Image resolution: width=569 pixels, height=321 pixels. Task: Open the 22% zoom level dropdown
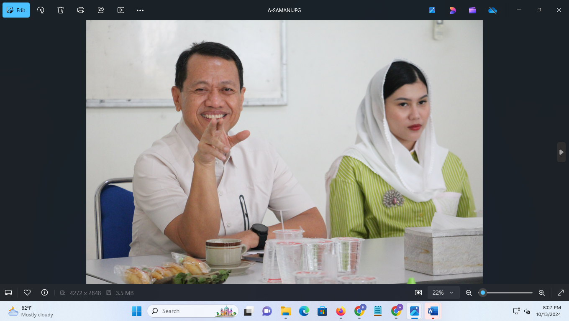443,293
